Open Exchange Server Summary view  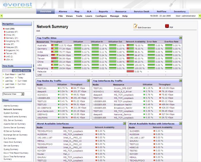16,135
